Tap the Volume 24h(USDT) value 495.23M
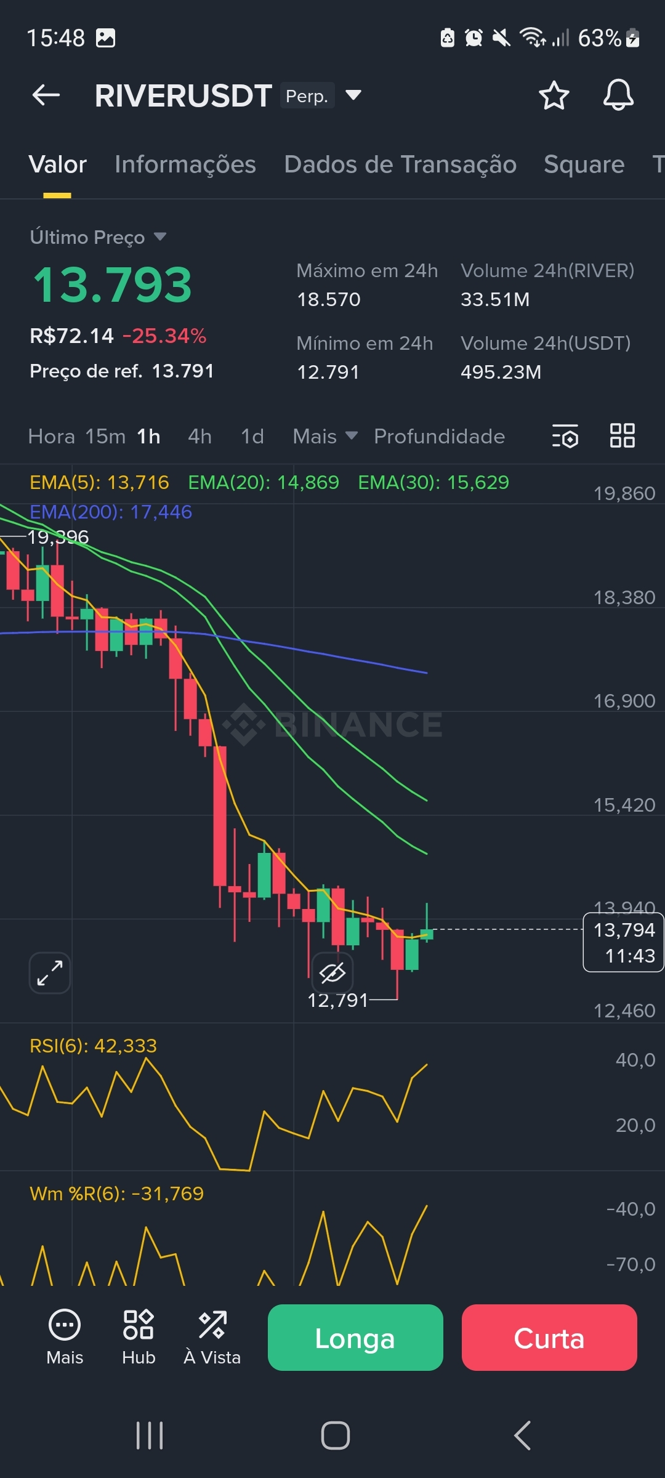Screen dimensions: 665x1478 501,372
